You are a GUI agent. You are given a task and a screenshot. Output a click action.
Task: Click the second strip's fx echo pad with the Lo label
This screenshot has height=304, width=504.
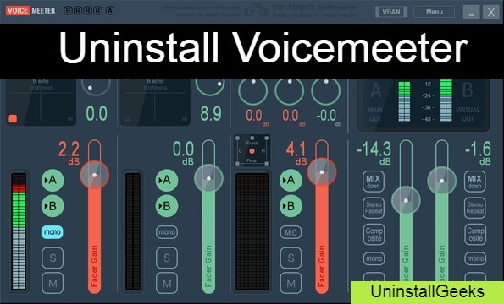click(x=155, y=101)
